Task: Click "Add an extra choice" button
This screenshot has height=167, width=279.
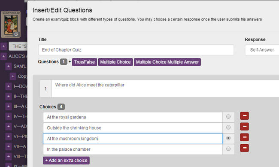Action: (66, 161)
